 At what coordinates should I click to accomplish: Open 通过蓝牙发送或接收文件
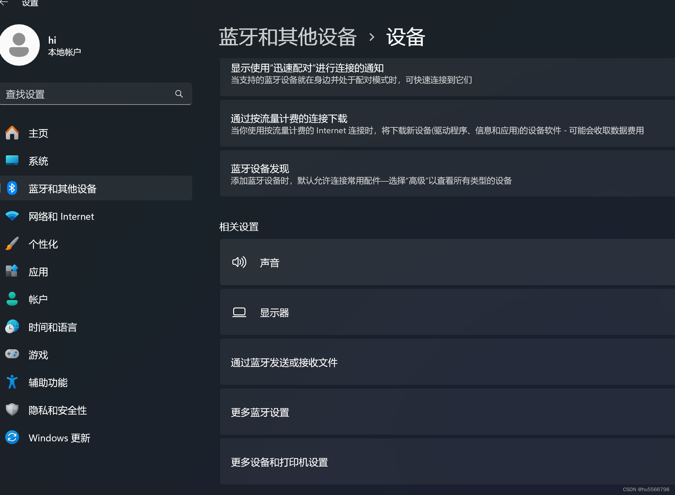pos(284,362)
